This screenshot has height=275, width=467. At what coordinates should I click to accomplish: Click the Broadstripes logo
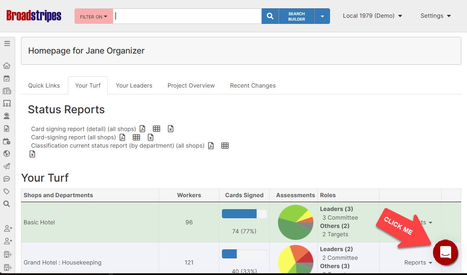coord(34,16)
